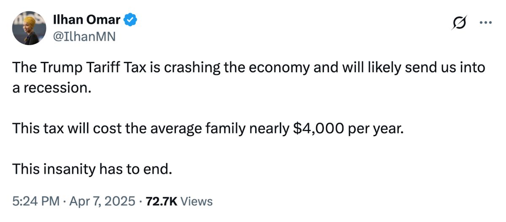Screen dimensions: 506x222
Task: Click the sentence "This insanity has to end."
Action: point(92,169)
